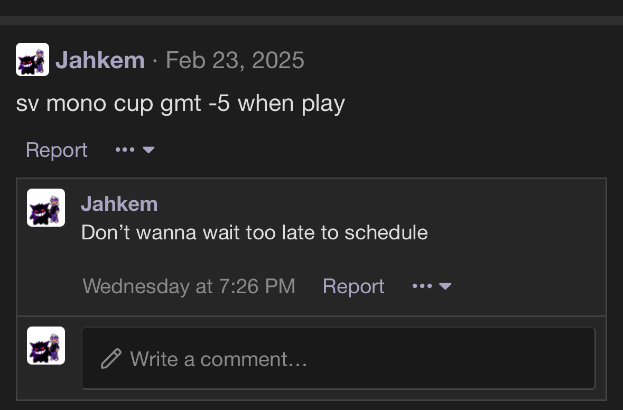Viewport: 623px width, 410px height.
Task: Click the status text 'sv mono cup gmt -5 when play'
Action: (180, 104)
